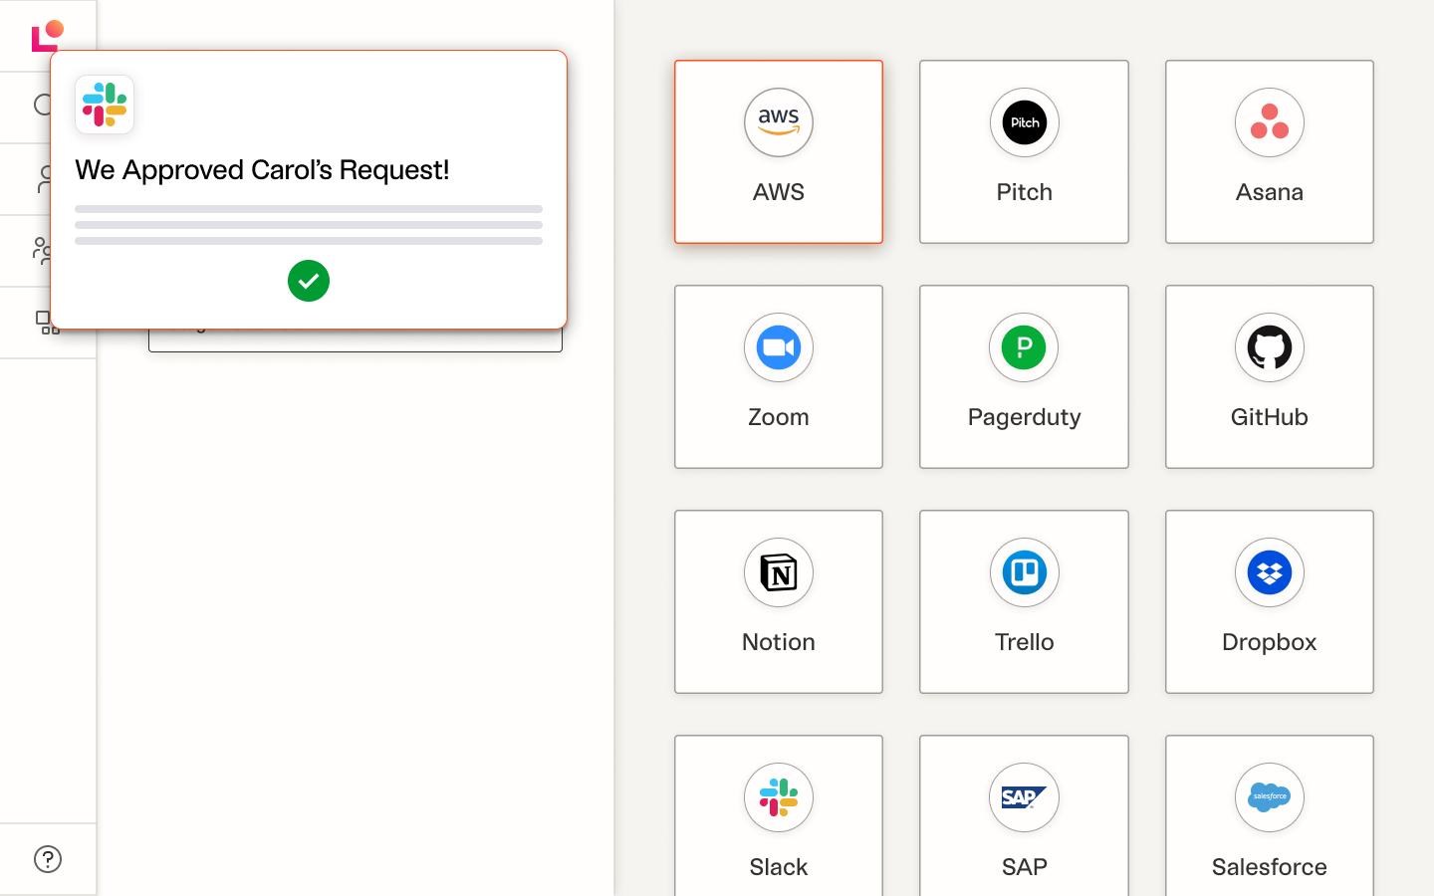This screenshot has width=1434, height=896.
Task: Choose the Salesforce app tile
Action: (x=1270, y=815)
